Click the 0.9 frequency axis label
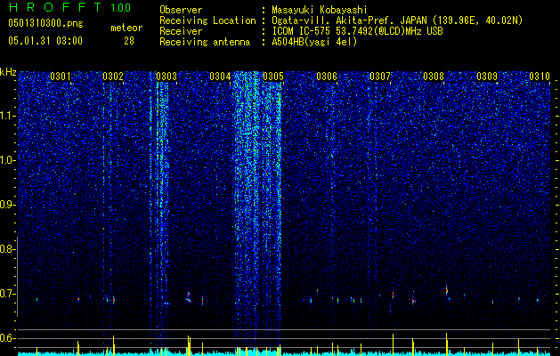Viewport: 560px width, 356px height. click(x=7, y=205)
